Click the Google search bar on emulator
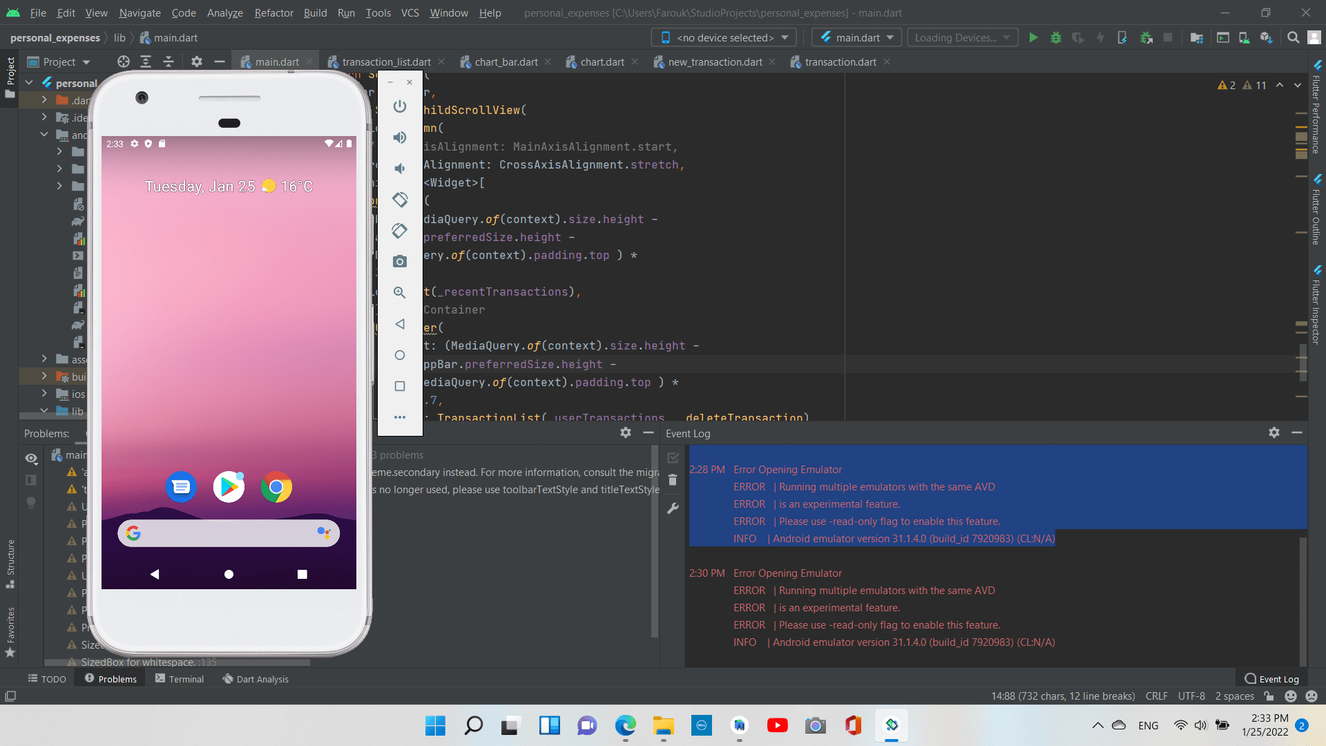 click(x=228, y=533)
